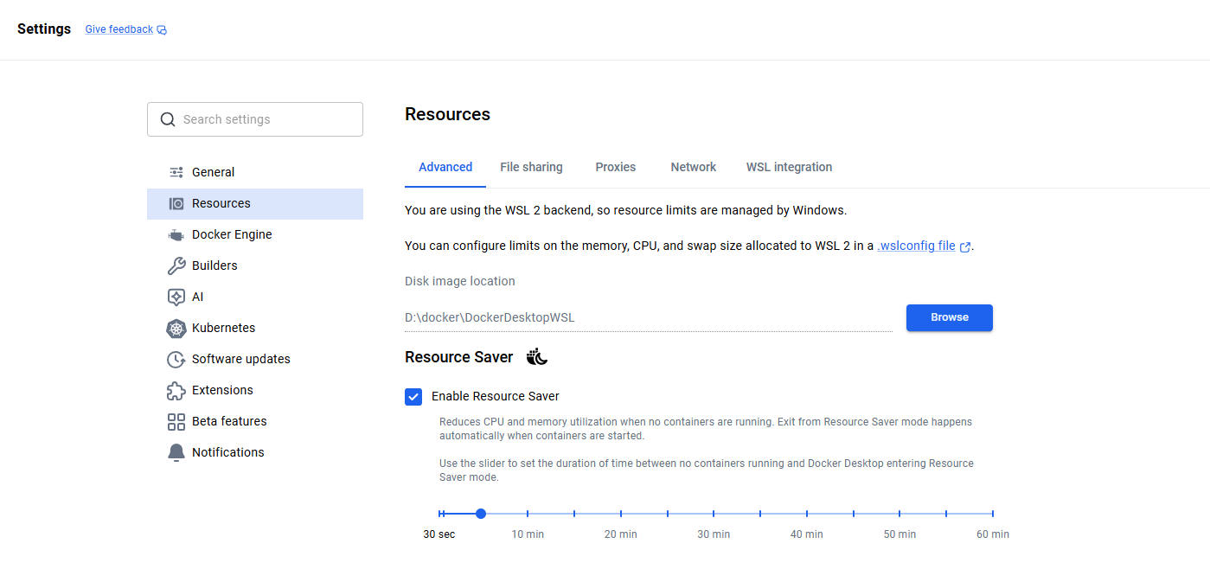Open the Proxies tab

click(616, 167)
